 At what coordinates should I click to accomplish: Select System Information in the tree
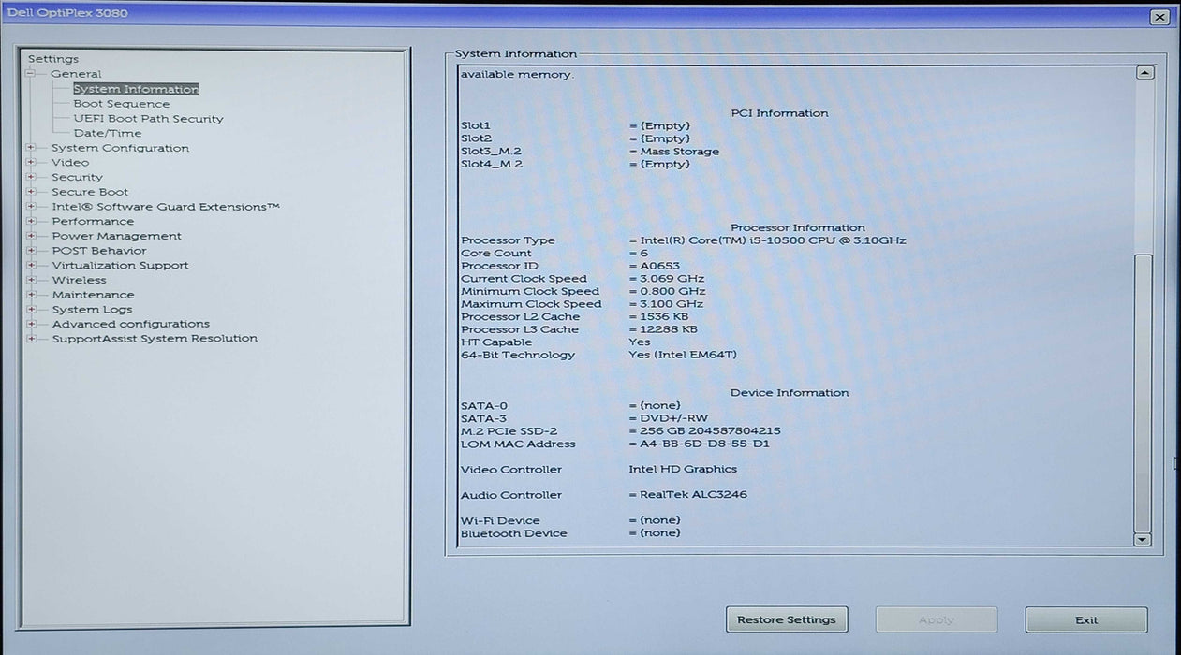136,89
